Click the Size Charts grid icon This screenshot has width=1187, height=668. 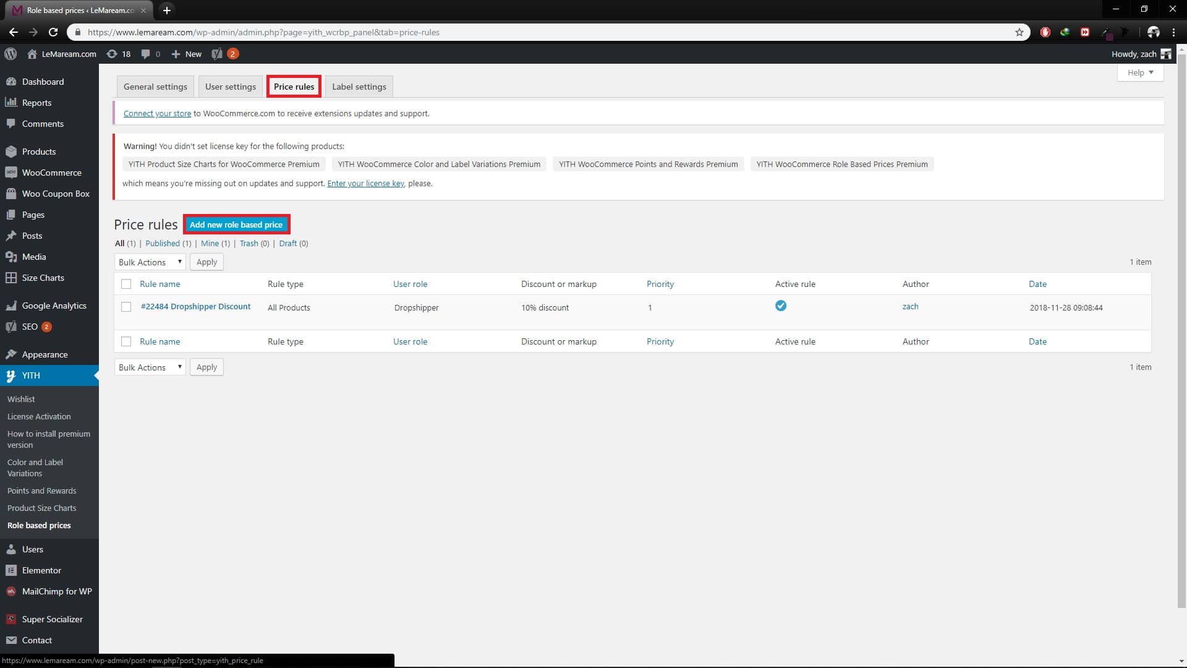11,278
